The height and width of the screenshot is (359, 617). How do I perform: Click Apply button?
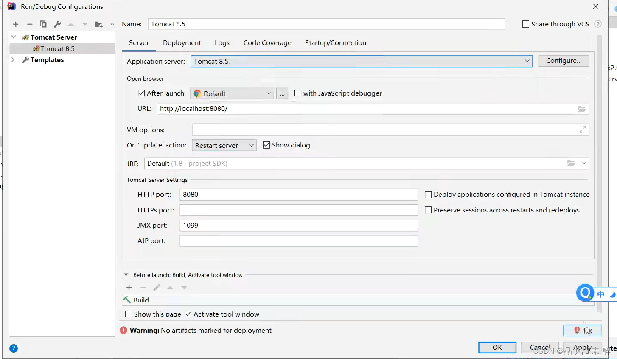point(582,348)
